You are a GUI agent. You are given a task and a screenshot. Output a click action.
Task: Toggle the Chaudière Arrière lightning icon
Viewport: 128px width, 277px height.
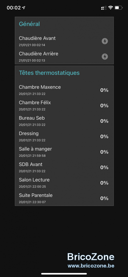click(x=105, y=56)
